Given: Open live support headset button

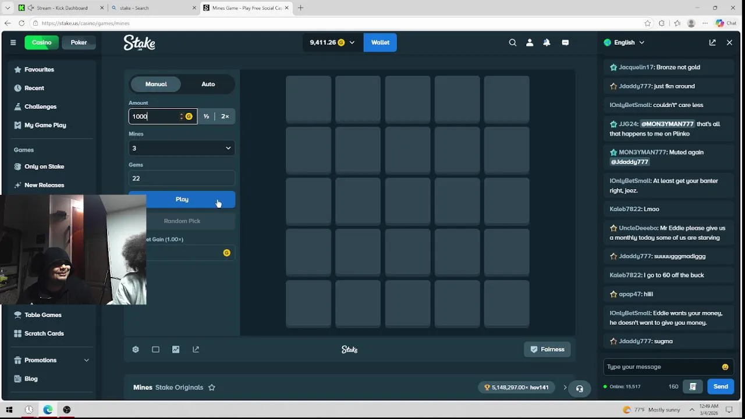Looking at the screenshot, I should pyautogui.click(x=580, y=388).
